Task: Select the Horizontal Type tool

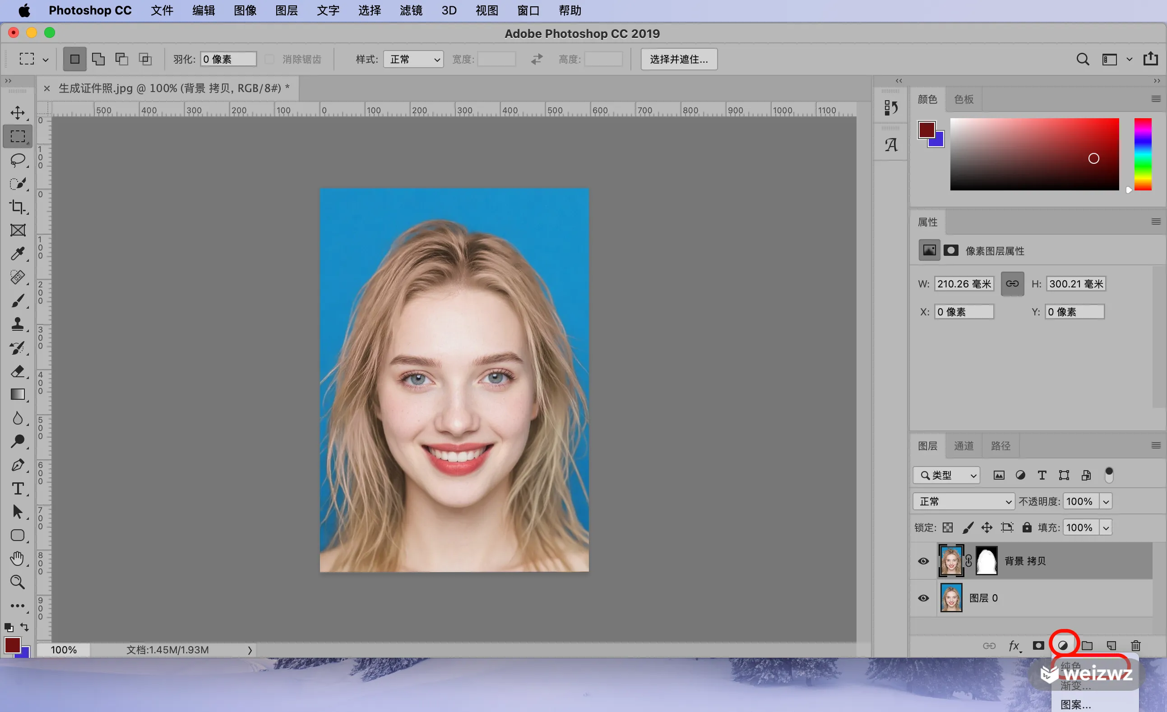Action: 18,489
